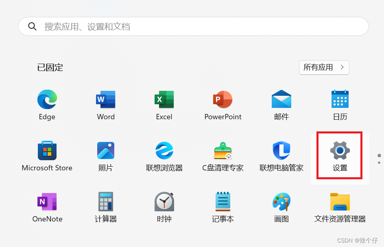Screen dimensions: 384x247
Task: Launch OneNote
Action: tap(47, 208)
